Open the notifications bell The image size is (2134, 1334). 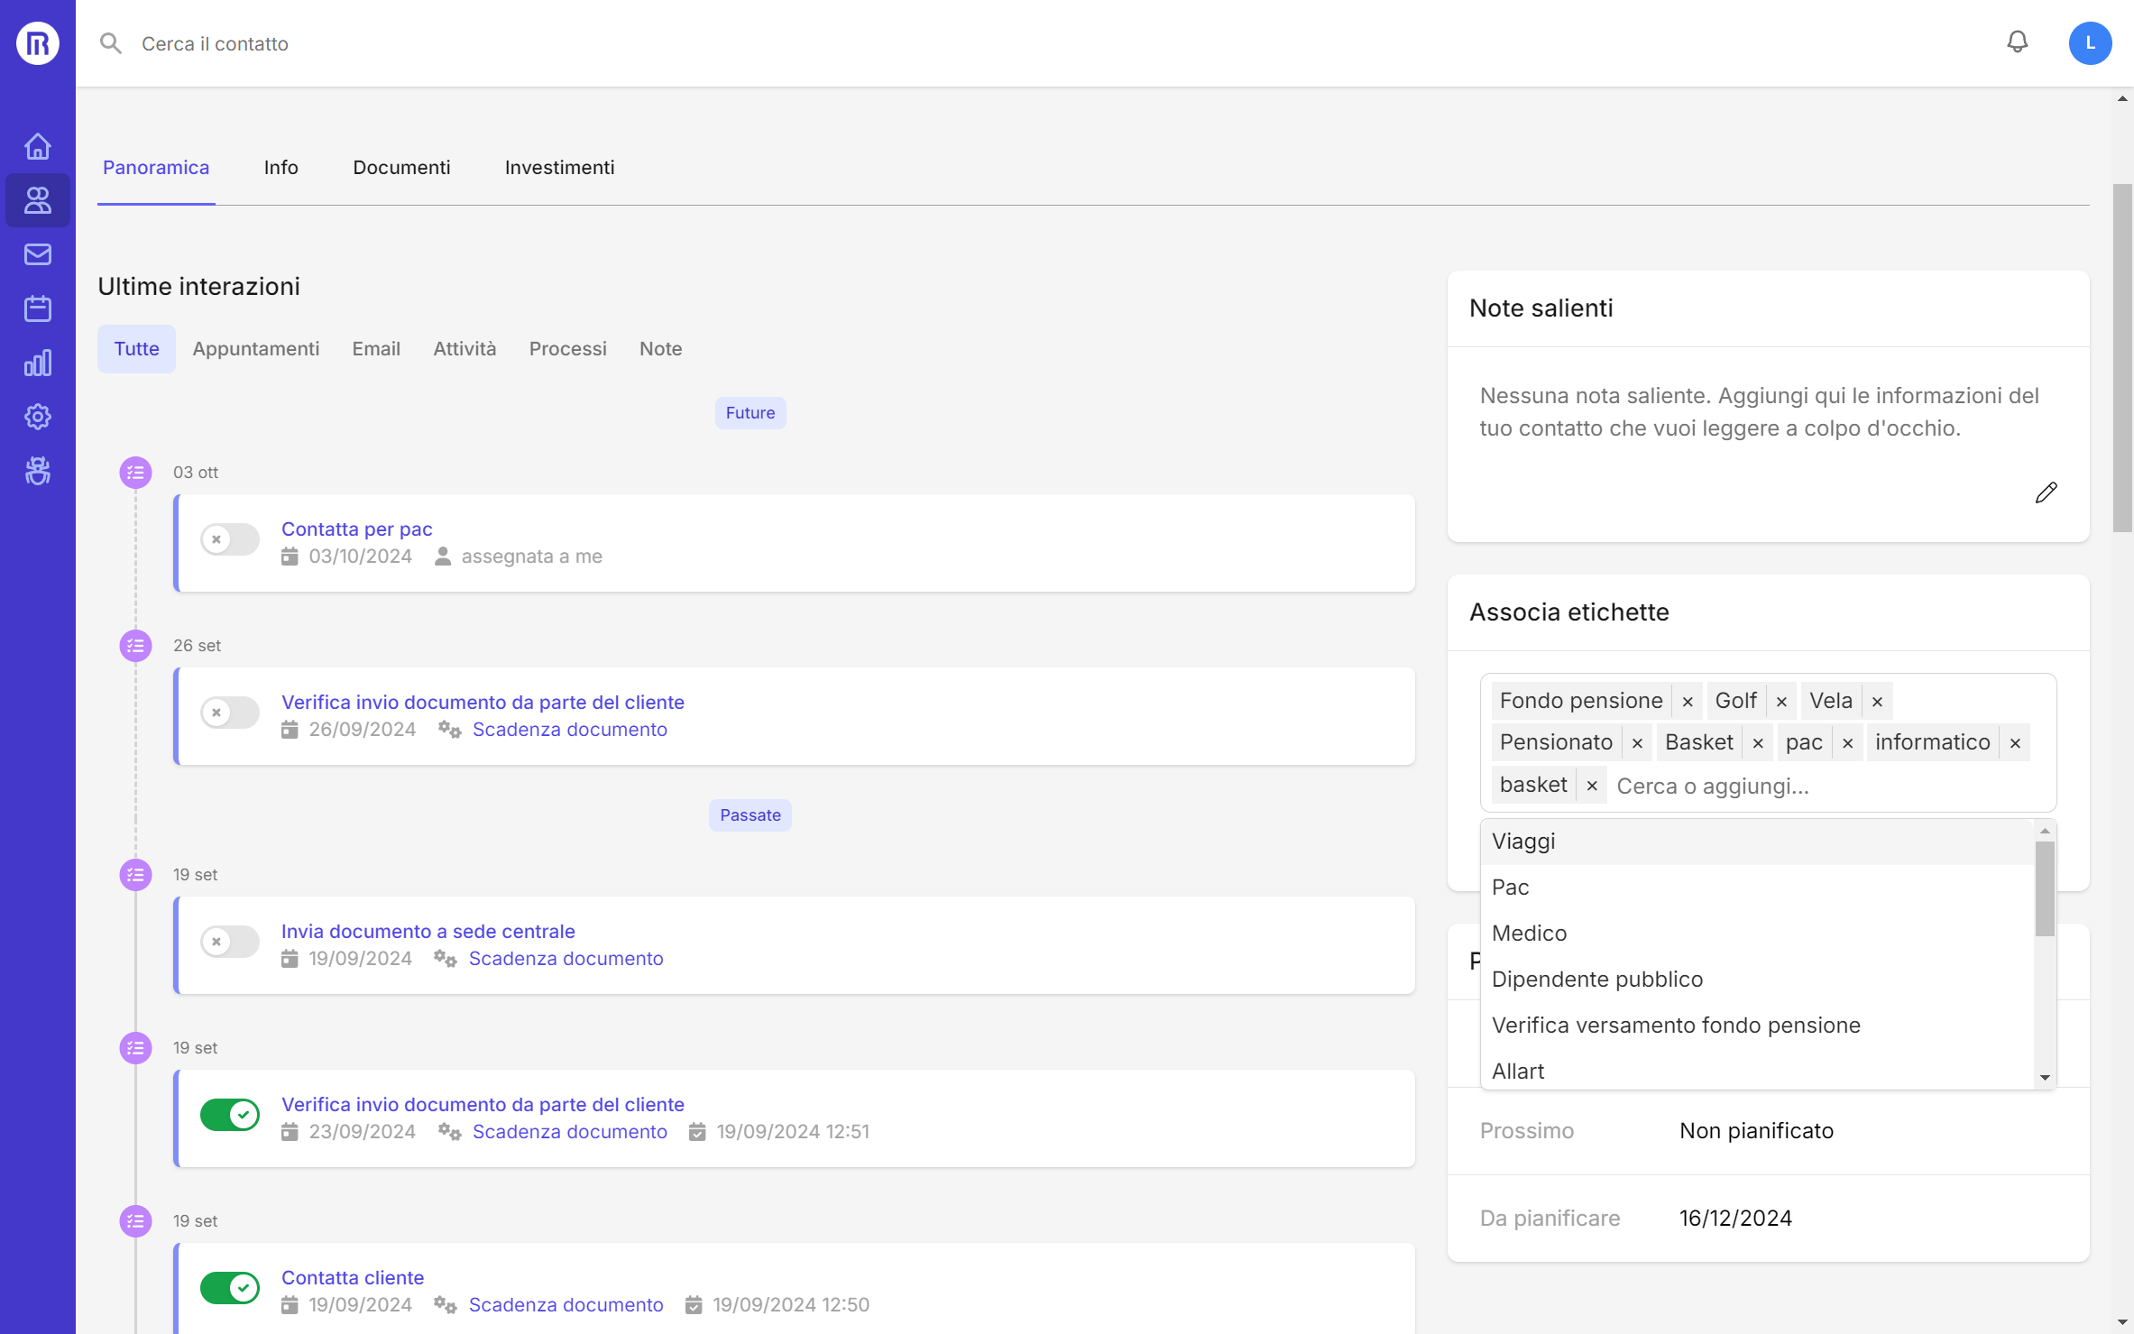click(2018, 42)
